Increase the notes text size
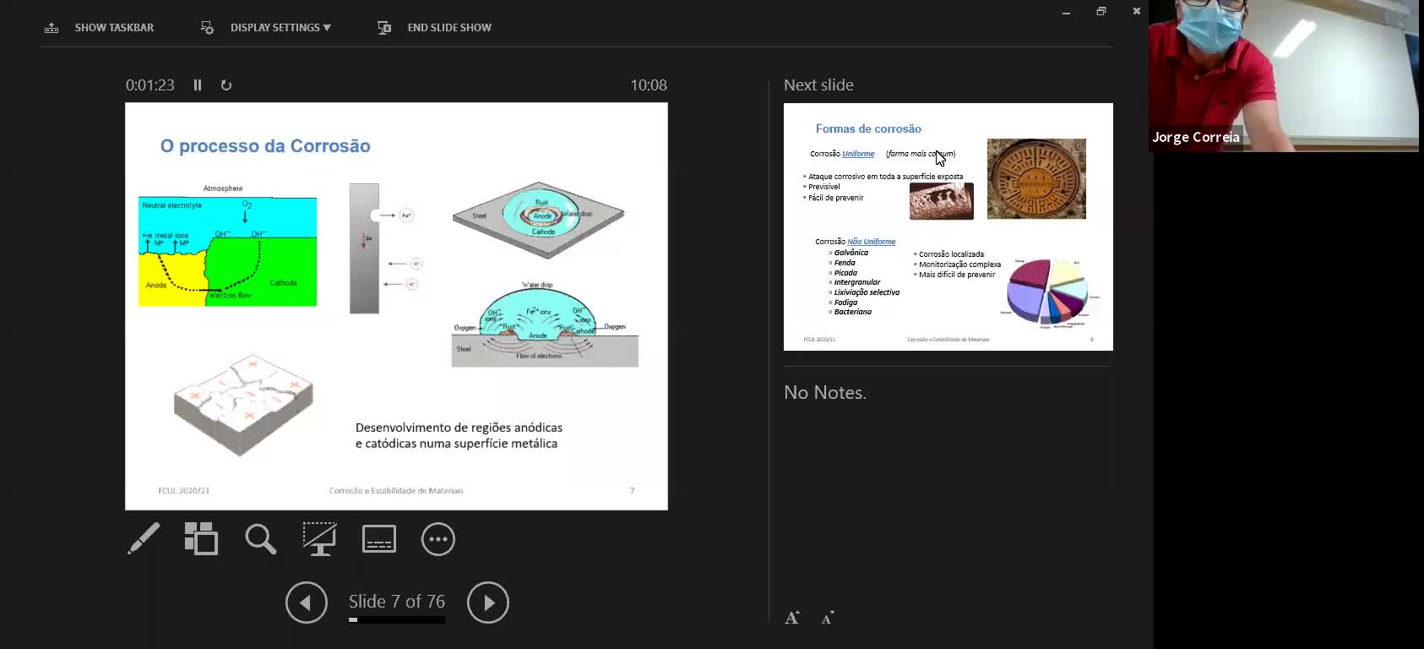 click(x=792, y=618)
